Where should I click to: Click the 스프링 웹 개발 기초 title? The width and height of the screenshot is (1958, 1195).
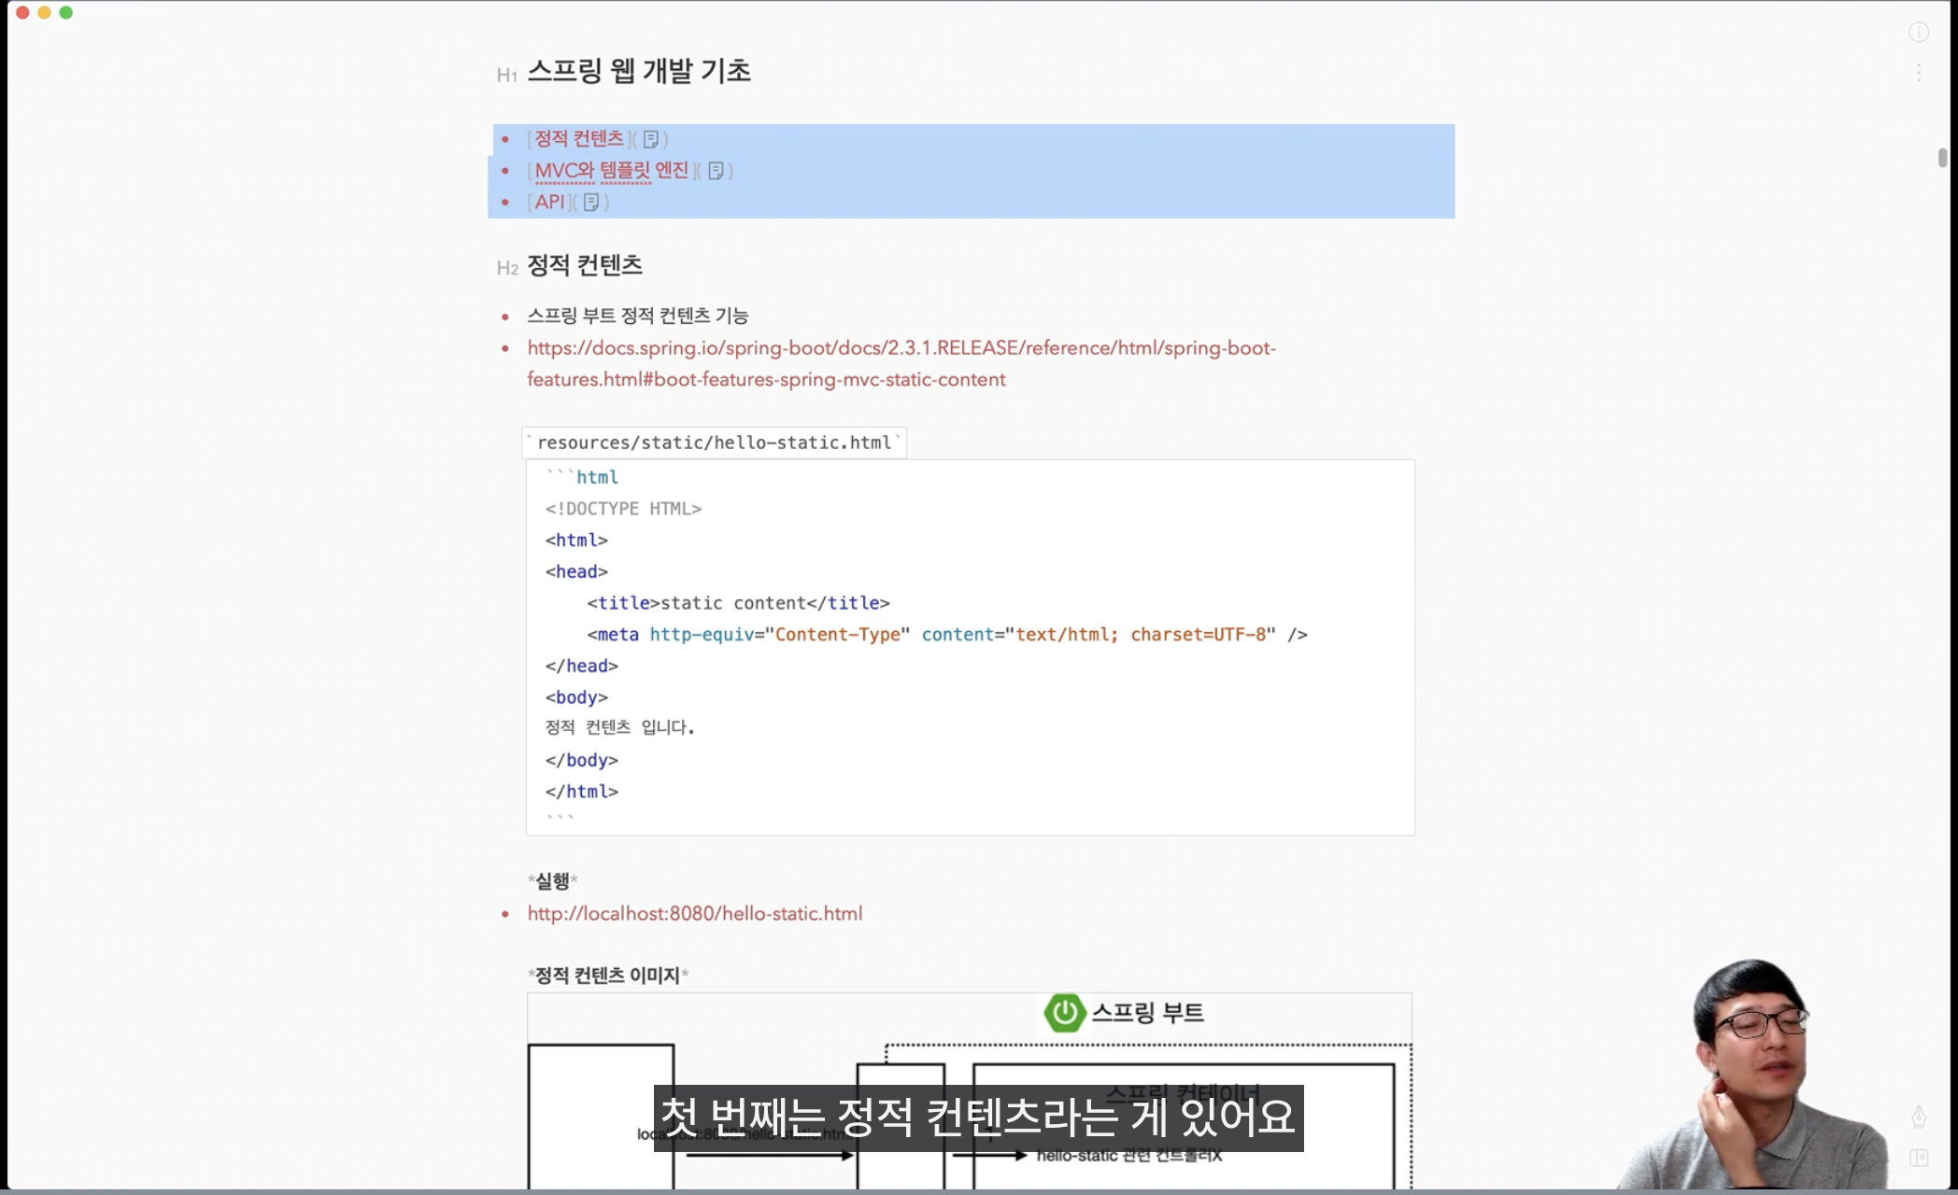pos(639,71)
